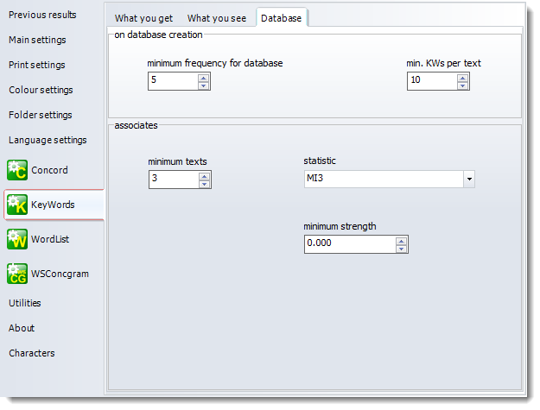Decrease minimum frequency for database value
The width and height of the screenshot is (540, 410).
tap(204, 85)
